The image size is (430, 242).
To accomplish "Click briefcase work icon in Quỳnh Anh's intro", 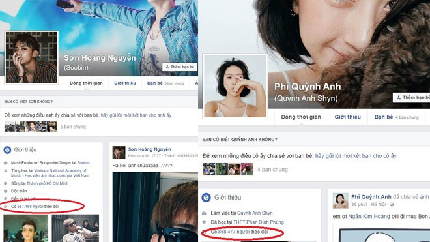I will click(204, 213).
